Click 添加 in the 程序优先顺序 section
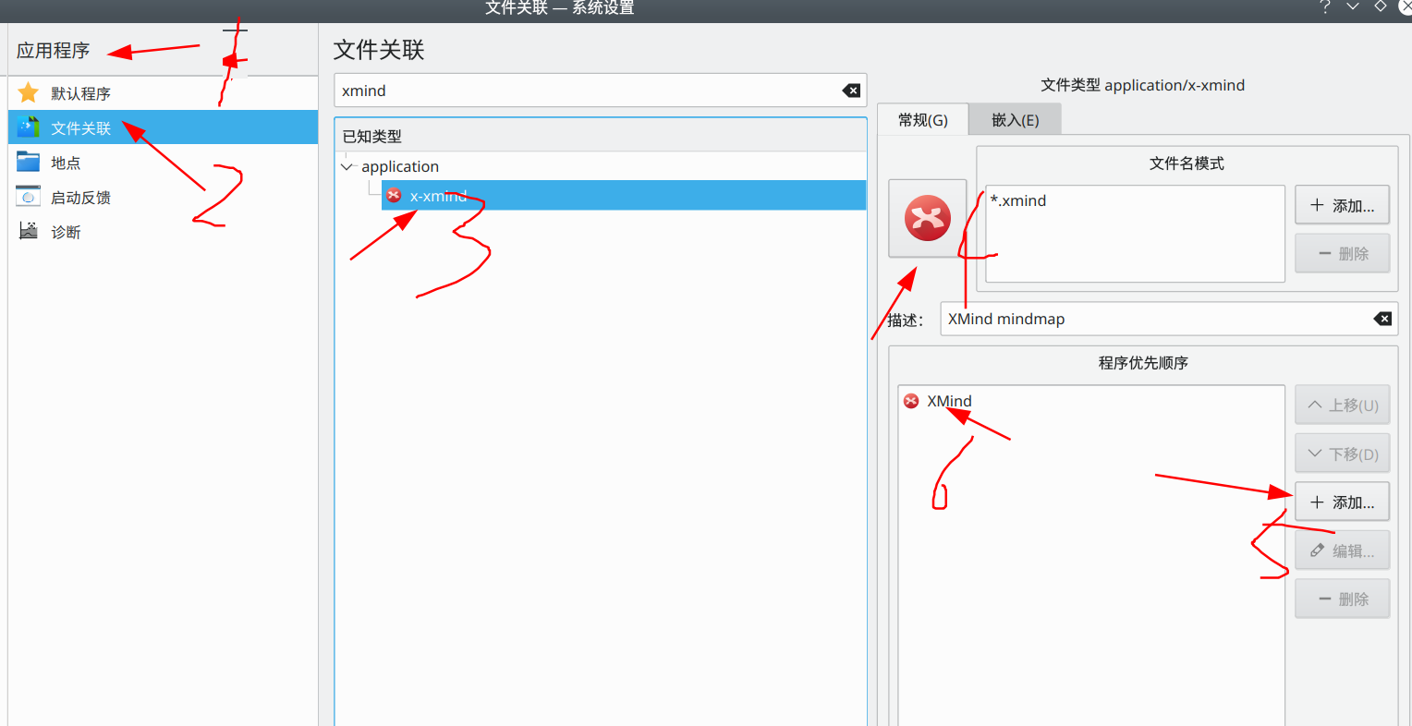1412x726 pixels. 1342,502
